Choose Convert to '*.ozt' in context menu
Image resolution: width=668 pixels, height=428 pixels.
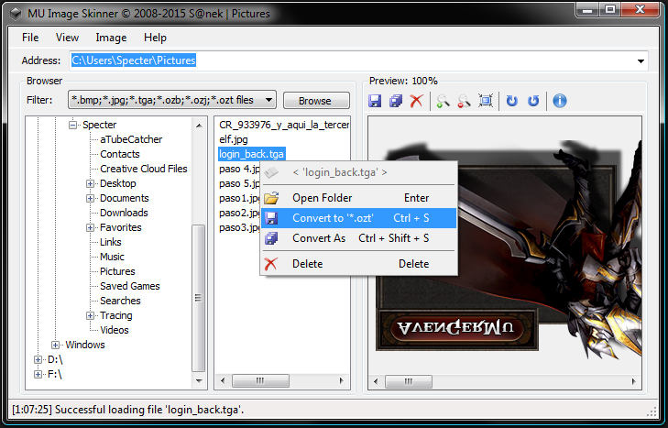point(358,218)
